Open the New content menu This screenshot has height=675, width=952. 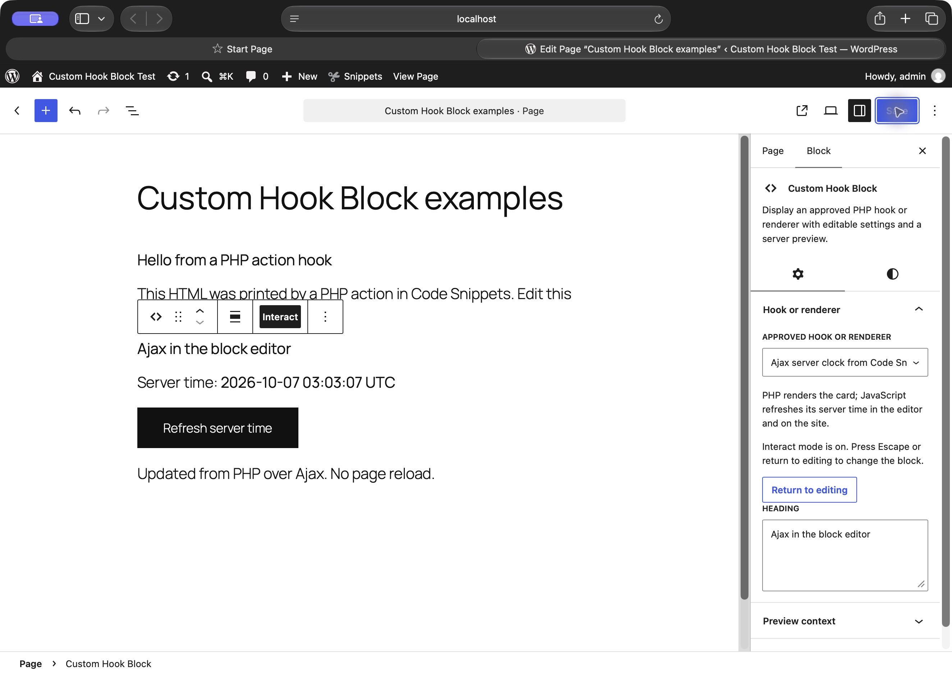pyautogui.click(x=299, y=76)
